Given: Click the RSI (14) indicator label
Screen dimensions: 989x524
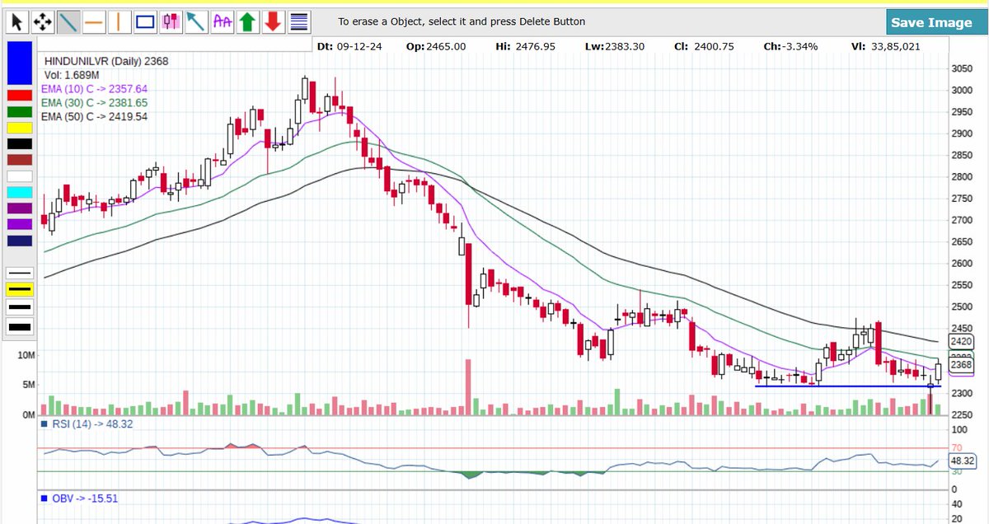Looking at the screenshot, I should (x=87, y=423).
